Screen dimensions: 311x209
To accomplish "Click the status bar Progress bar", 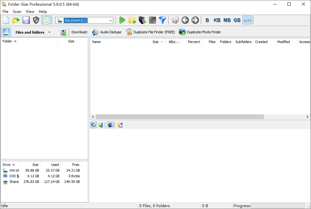I will (x=277, y=206).
